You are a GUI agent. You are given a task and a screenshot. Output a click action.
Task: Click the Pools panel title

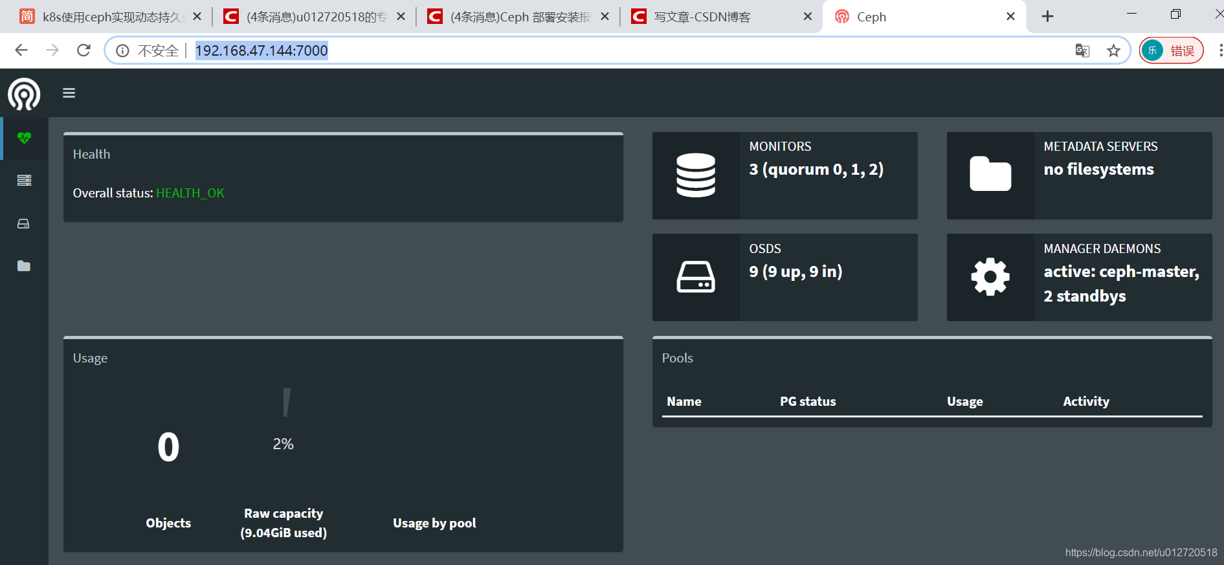(677, 358)
